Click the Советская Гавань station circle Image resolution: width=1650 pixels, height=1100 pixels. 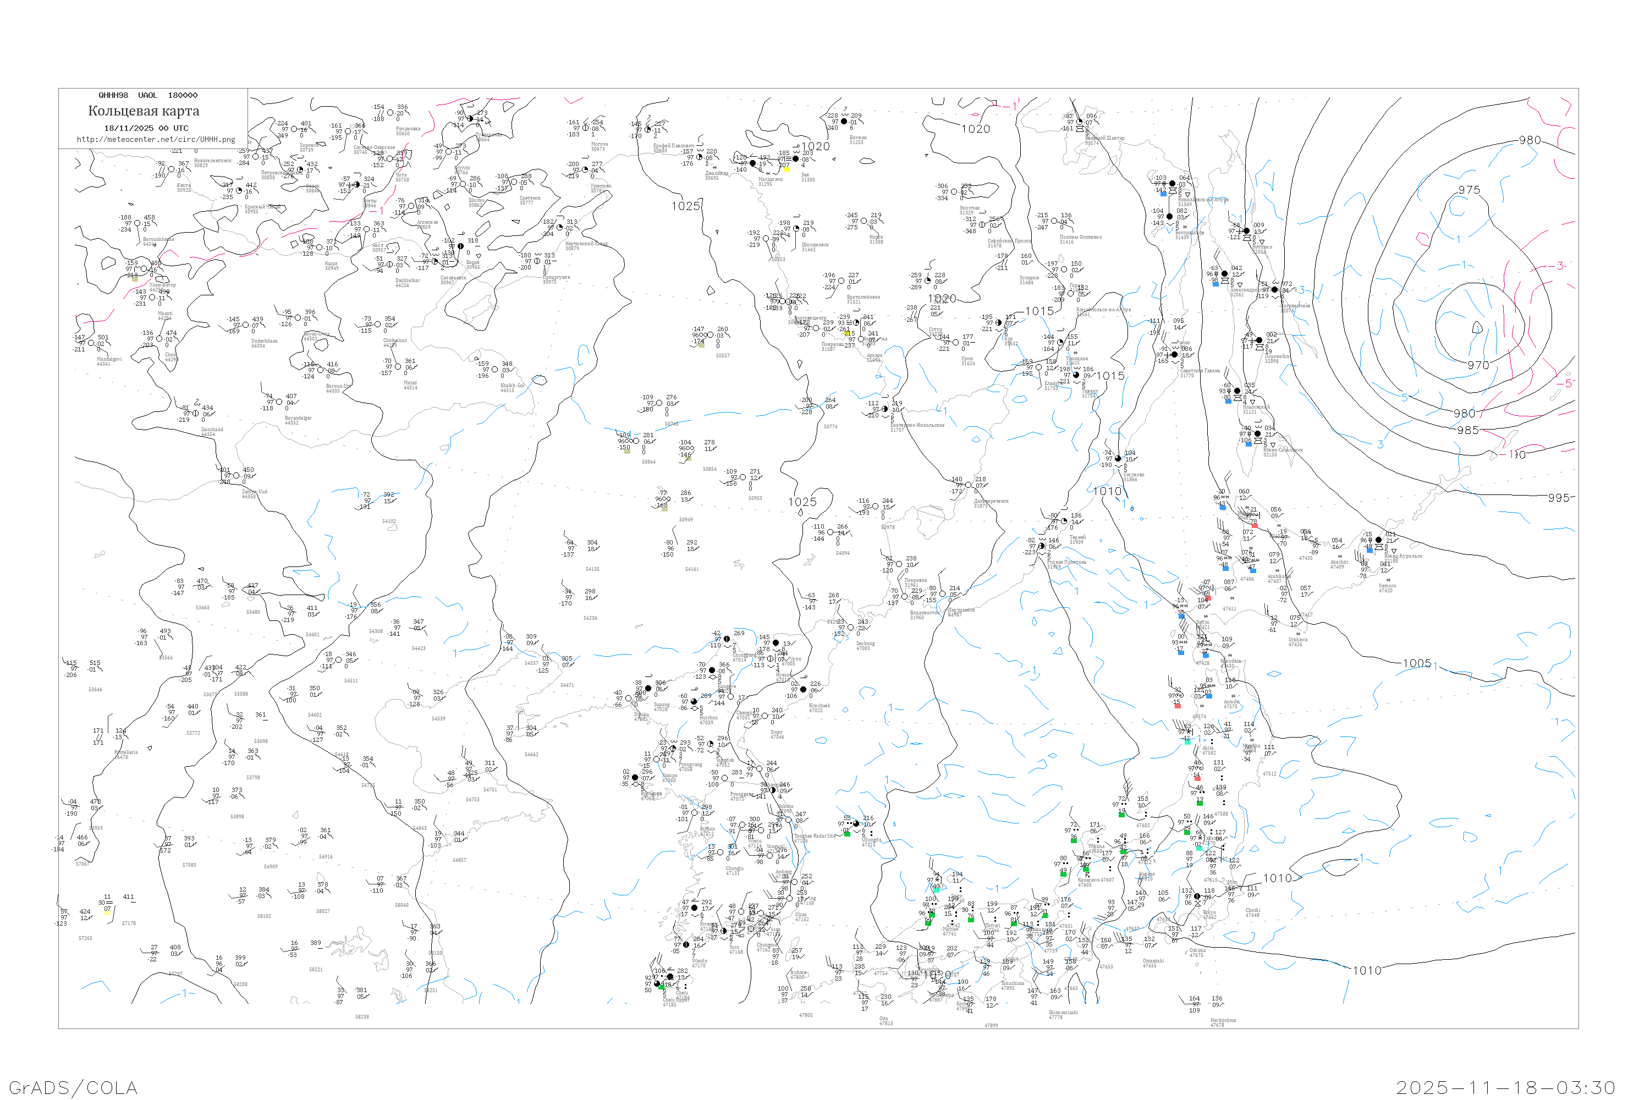tap(1174, 355)
